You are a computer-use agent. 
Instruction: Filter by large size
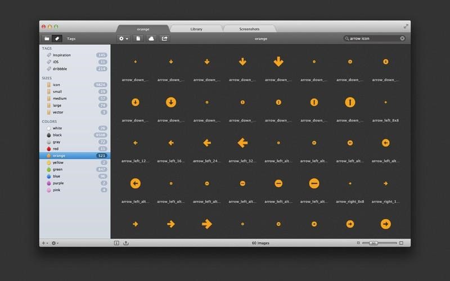tap(75, 105)
